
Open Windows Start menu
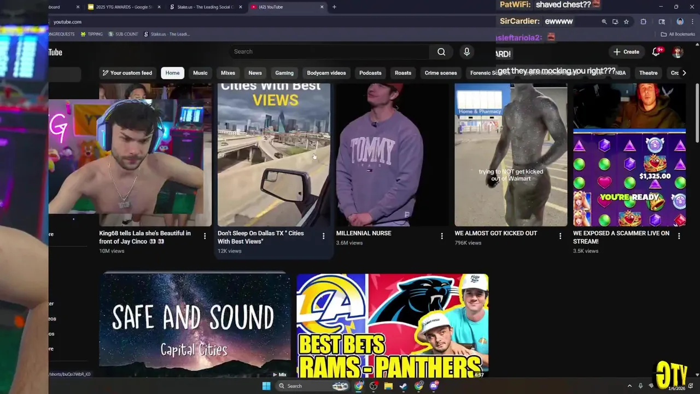[266, 386]
